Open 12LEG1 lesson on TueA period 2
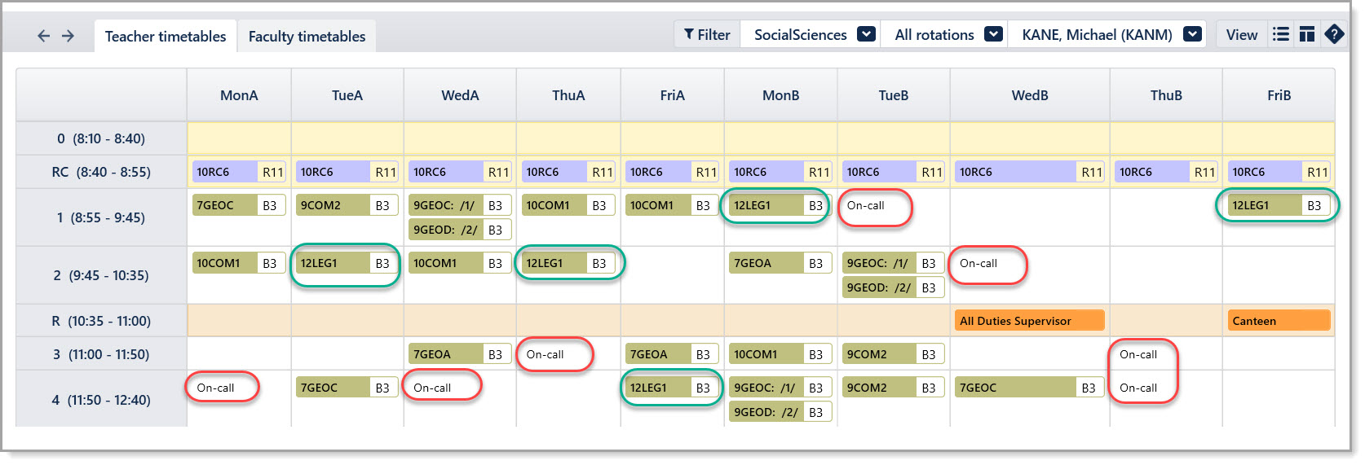Screen dimensions: 1365x465 (347, 263)
